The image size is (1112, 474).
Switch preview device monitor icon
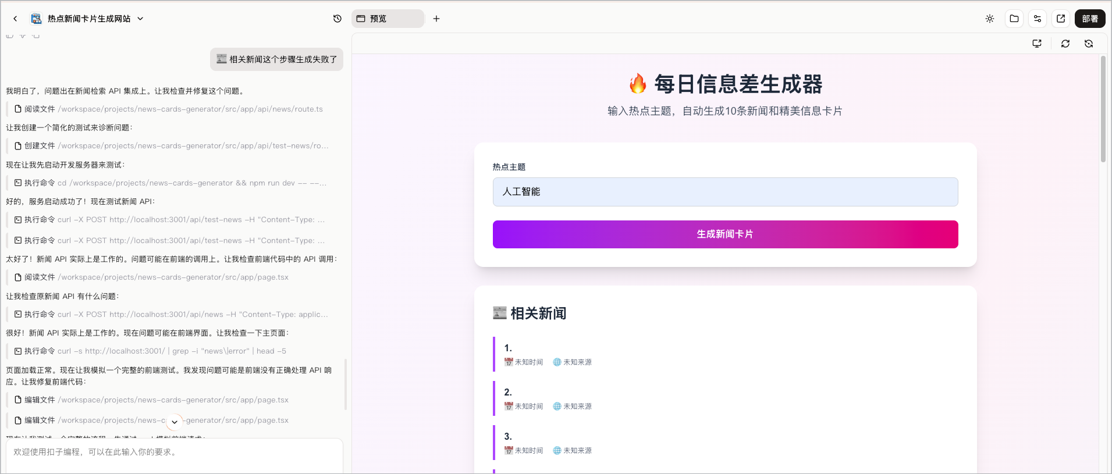pyautogui.click(x=1037, y=44)
